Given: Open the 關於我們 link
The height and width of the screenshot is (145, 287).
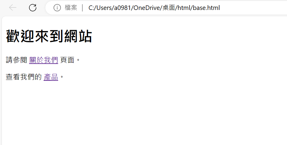Looking at the screenshot, I should pos(44,60).
